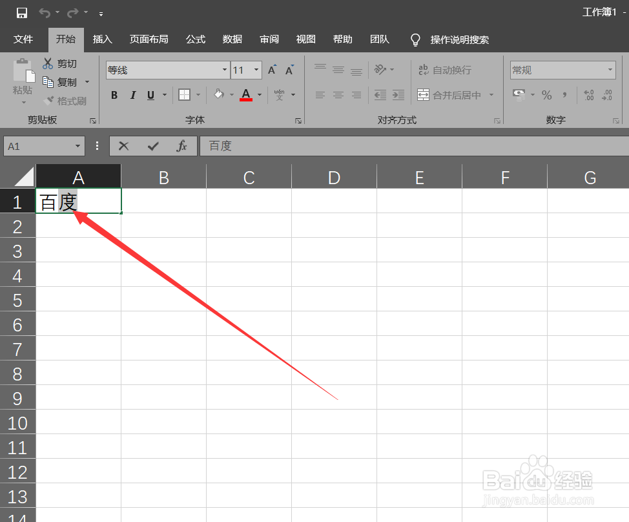Click the cell borders icon

click(x=184, y=95)
